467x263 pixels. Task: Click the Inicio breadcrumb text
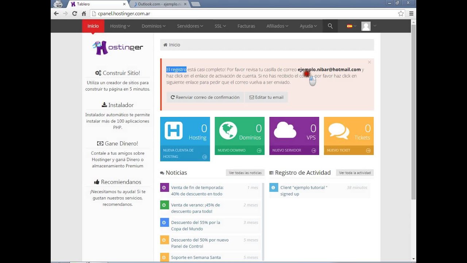click(x=174, y=45)
